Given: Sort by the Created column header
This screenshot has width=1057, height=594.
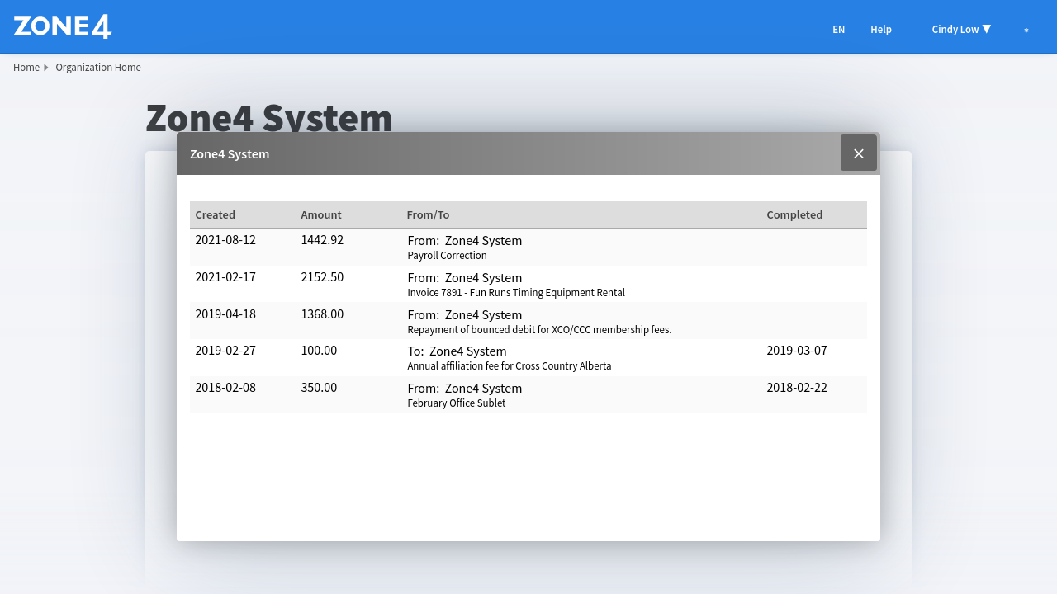Looking at the screenshot, I should (215, 214).
